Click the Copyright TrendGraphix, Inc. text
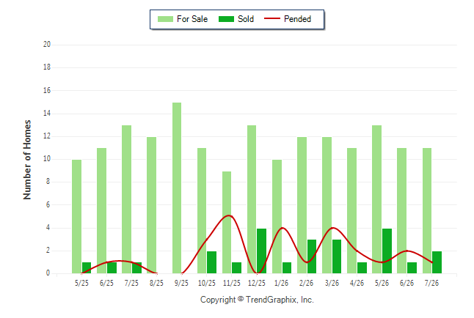Viewport: 474px width, 318px height. tap(257, 300)
